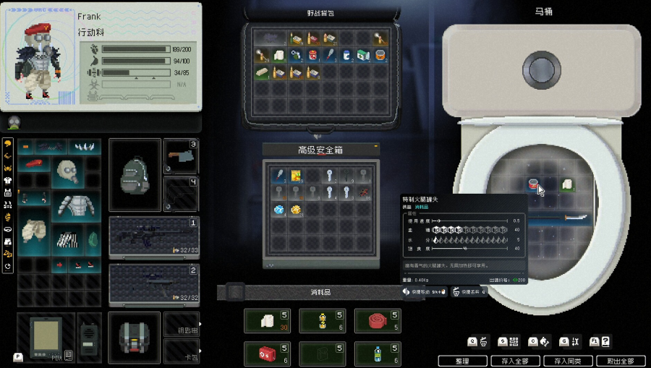Select toilet paper roll in field backpack
This screenshot has width=651, height=368.
278,55
